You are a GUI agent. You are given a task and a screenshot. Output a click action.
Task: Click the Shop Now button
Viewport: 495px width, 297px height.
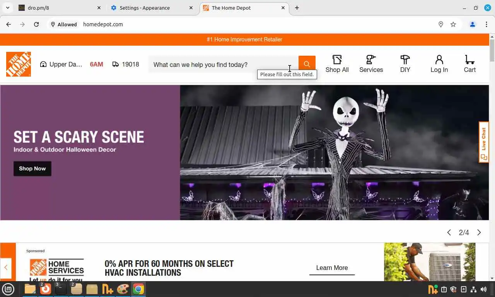click(x=32, y=169)
